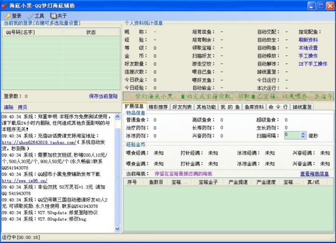This screenshot has width=336, height=243.
Task: Minimize the 海底小黑 window
Action: (311, 6)
